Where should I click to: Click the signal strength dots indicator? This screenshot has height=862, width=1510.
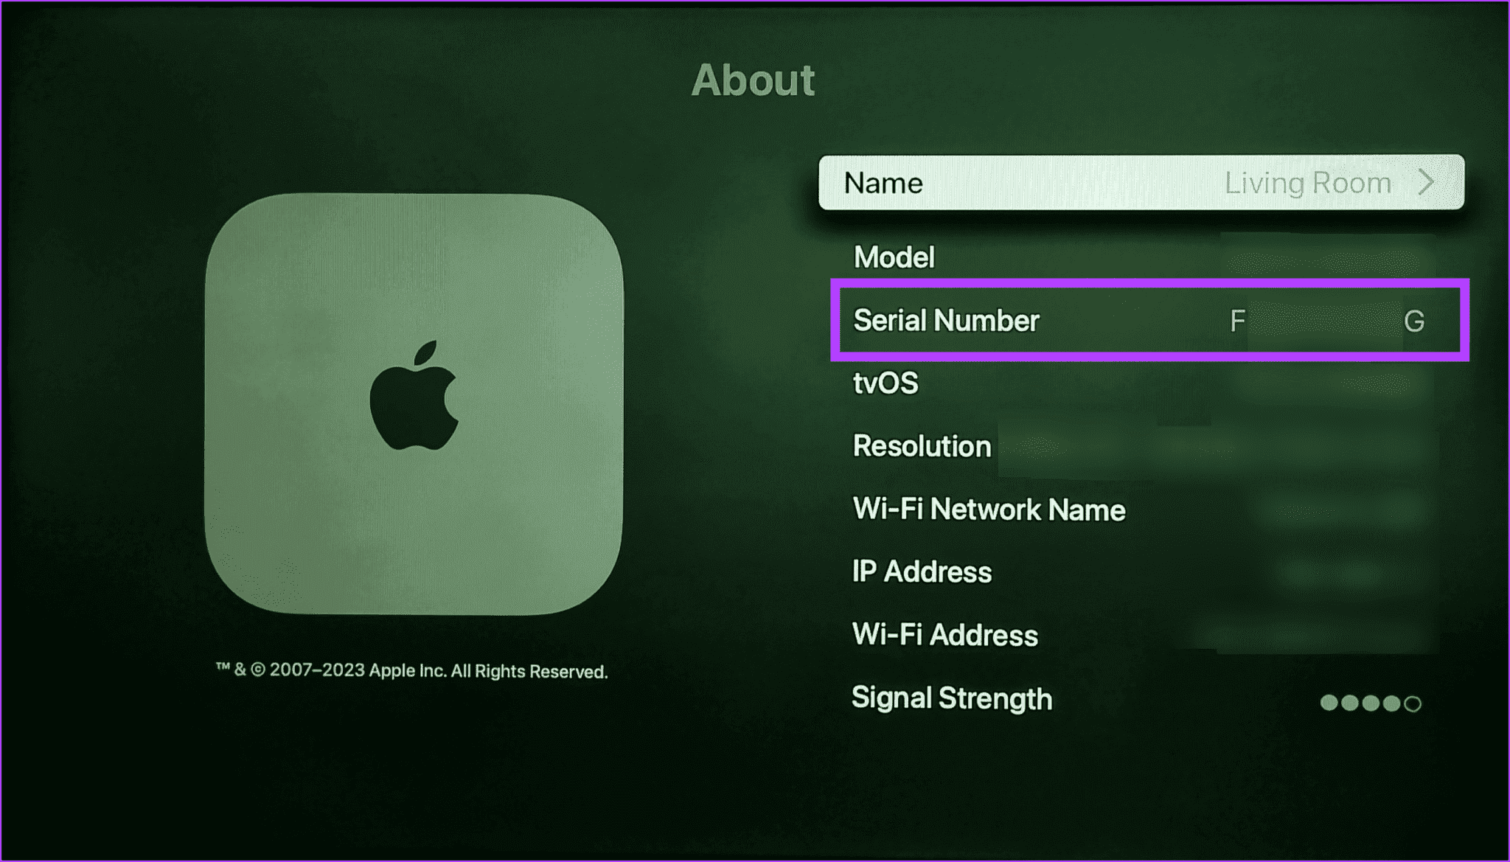[x=1371, y=703]
